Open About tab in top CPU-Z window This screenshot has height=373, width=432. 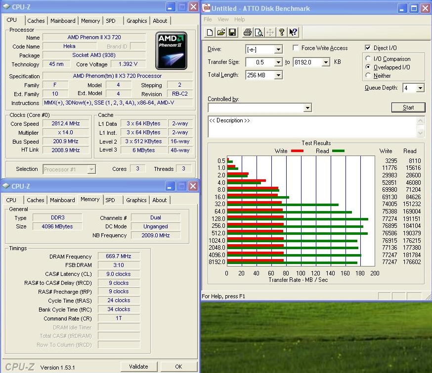click(160, 21)
